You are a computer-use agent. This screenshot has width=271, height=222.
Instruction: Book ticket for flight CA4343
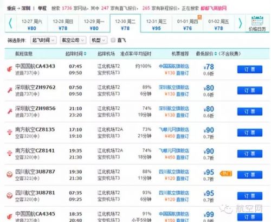click(250, 69)
